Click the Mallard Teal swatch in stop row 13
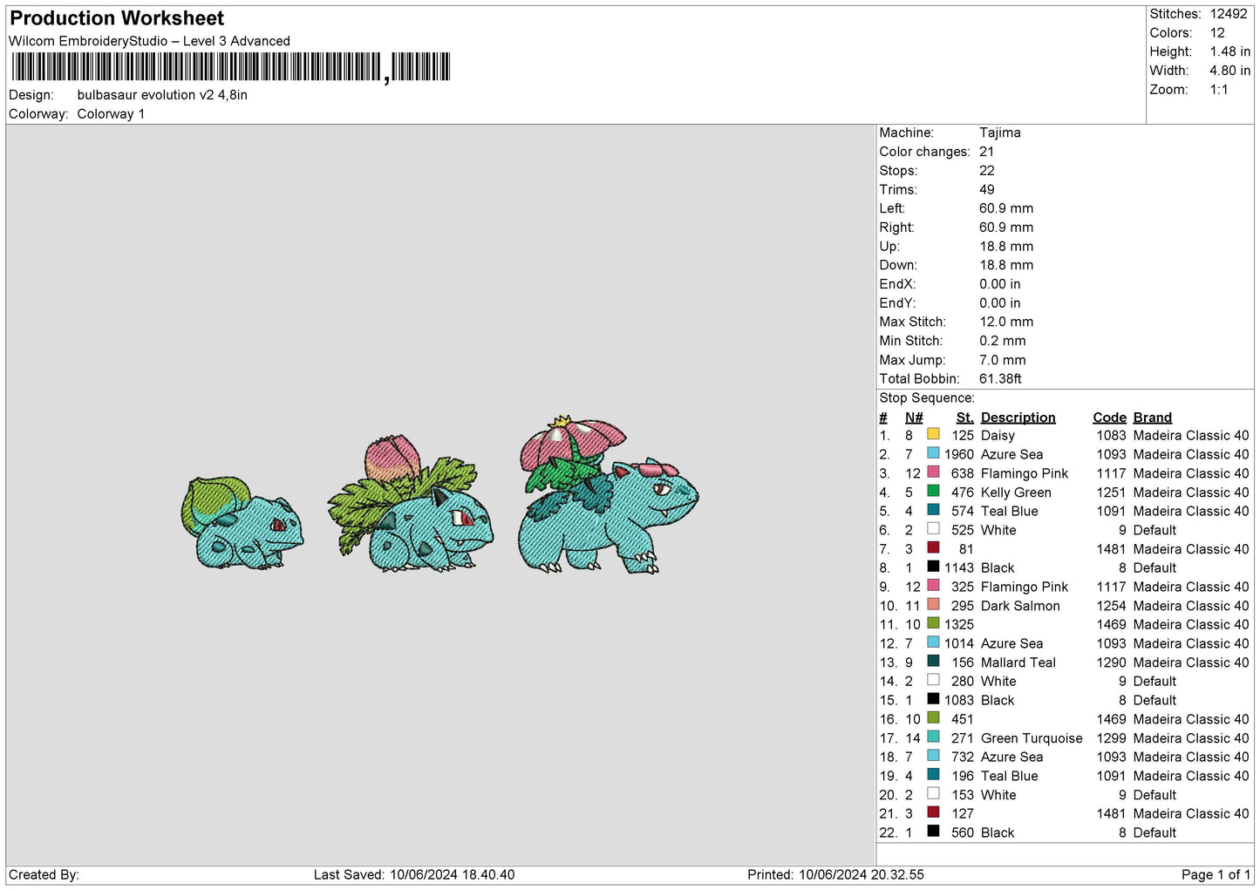The height and width of the screenshot is (890, 1260). coord(933,661)
